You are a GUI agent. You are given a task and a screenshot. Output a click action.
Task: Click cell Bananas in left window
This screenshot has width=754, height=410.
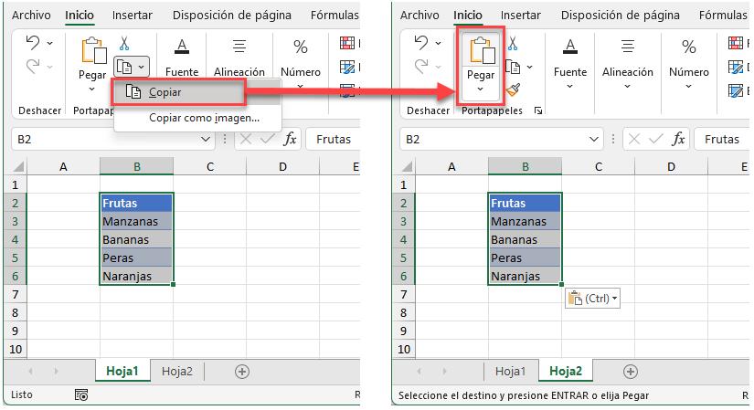click(x=136, y=240)
